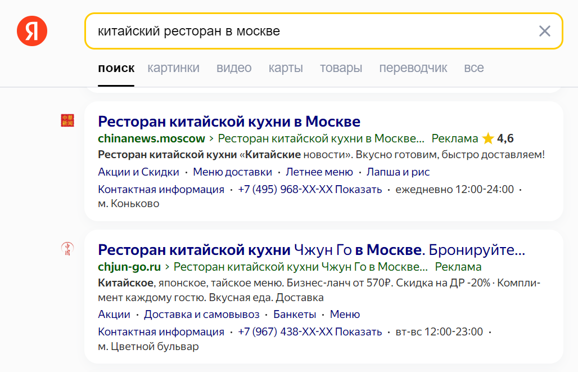
Task: Click the chjun-go.ru favicon
Action: tap(67, 249)
